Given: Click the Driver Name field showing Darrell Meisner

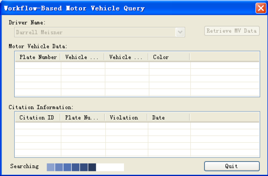Looking at the screenshot, I should click(x=99, y=32).
